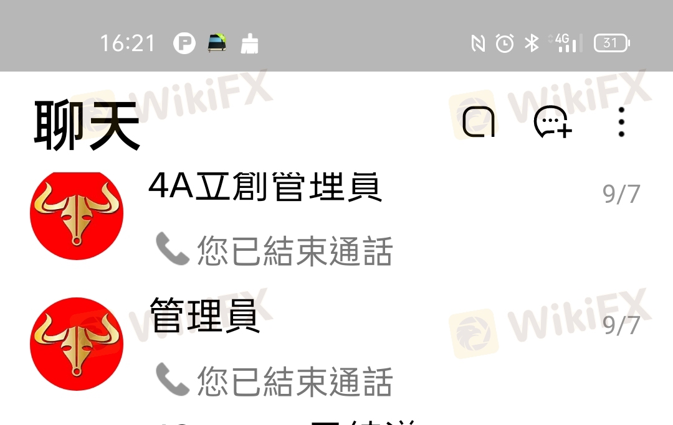Tap 您已結束通話 under 4A立創管理員
This screenshot has height=425, width=673.
[295, 251]
